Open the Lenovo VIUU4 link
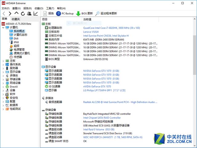The height and width of the screenshot is (148, 197). click(91, 32)
